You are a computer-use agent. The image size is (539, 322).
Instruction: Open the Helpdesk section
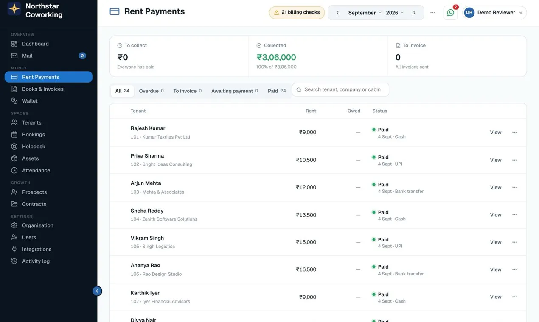(48, 146)
